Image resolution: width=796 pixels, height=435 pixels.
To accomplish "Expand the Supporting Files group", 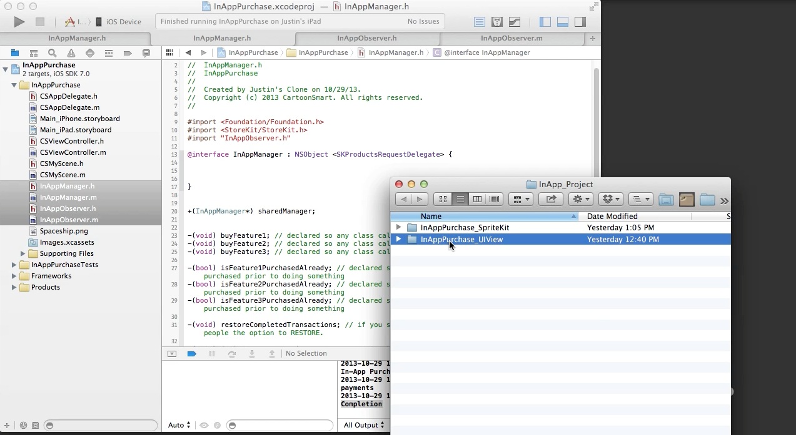I will click(23, 253).
